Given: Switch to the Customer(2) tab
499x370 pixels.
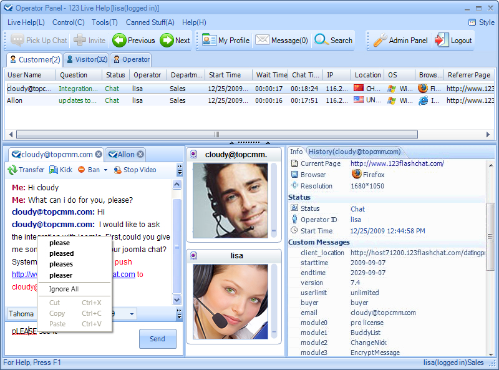Looking at the screenshot, I should [35, 59].
